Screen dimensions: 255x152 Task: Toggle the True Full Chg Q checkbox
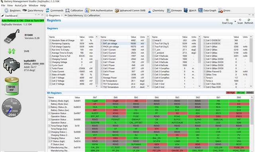coord(153,43)
